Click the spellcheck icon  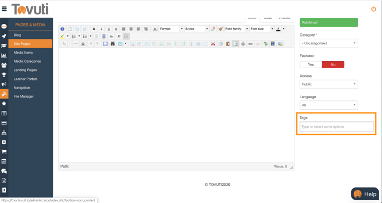(x=265, y=44)
